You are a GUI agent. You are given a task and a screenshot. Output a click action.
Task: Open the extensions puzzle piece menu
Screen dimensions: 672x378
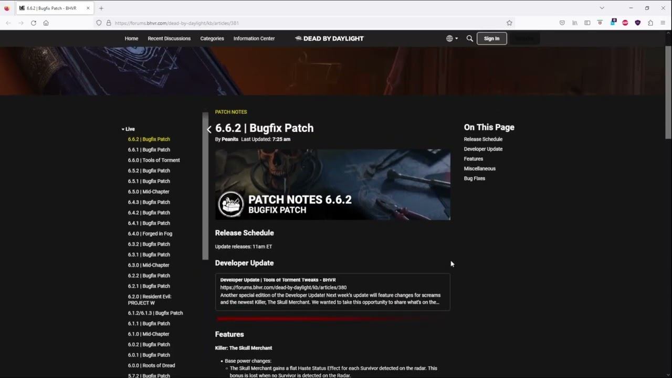(x=650, y=23)
